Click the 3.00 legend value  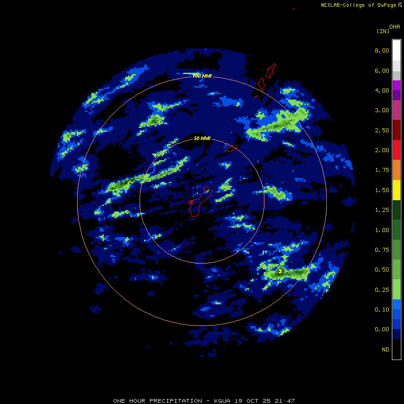tap(382, 110)
